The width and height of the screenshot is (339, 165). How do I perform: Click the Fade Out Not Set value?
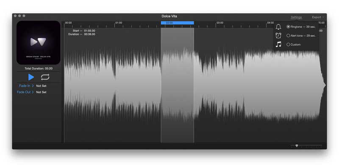tap(41, 92)
